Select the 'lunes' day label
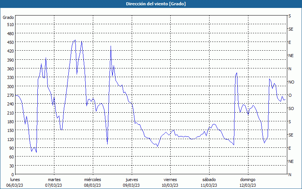 (15, 180)
